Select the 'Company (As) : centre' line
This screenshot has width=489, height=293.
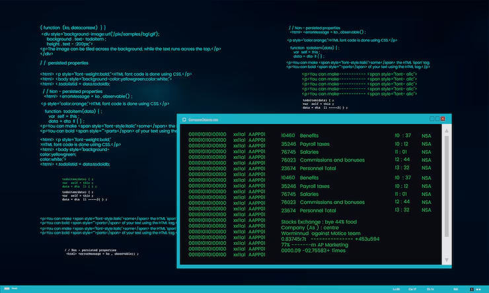(x=310, y=228)
